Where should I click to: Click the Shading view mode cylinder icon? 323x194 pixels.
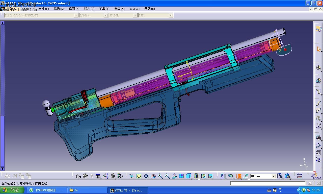tap(196, 176)
